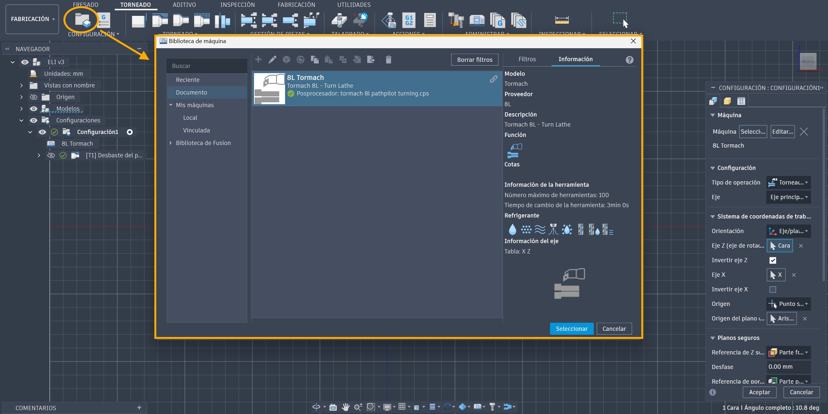Screen dimensions: 828x414
Task: Click the refresh icon in library toolbar
Action: click(x=301, y=60)
